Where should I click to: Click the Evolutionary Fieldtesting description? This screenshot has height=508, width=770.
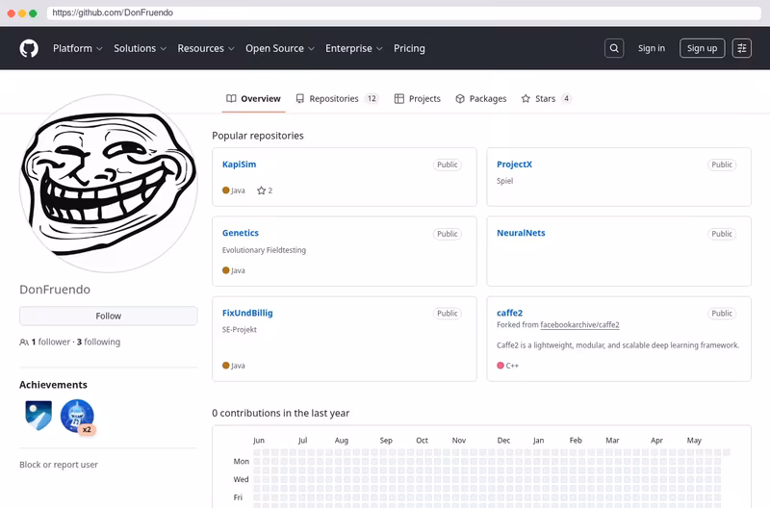coord(264,250)
